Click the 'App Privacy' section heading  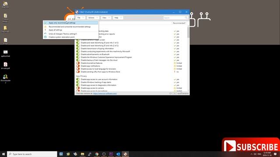(81, 76)
